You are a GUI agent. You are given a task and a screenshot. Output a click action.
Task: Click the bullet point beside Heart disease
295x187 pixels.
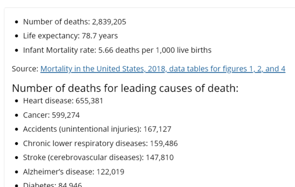(17, 101)
